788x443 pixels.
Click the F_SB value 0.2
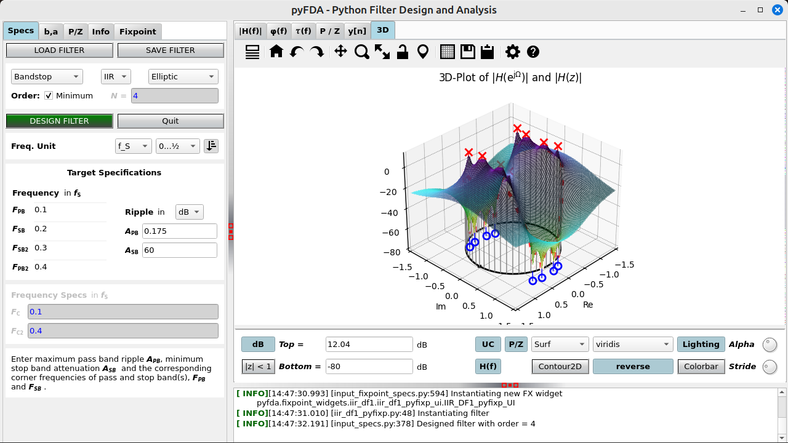coord(41,229)
